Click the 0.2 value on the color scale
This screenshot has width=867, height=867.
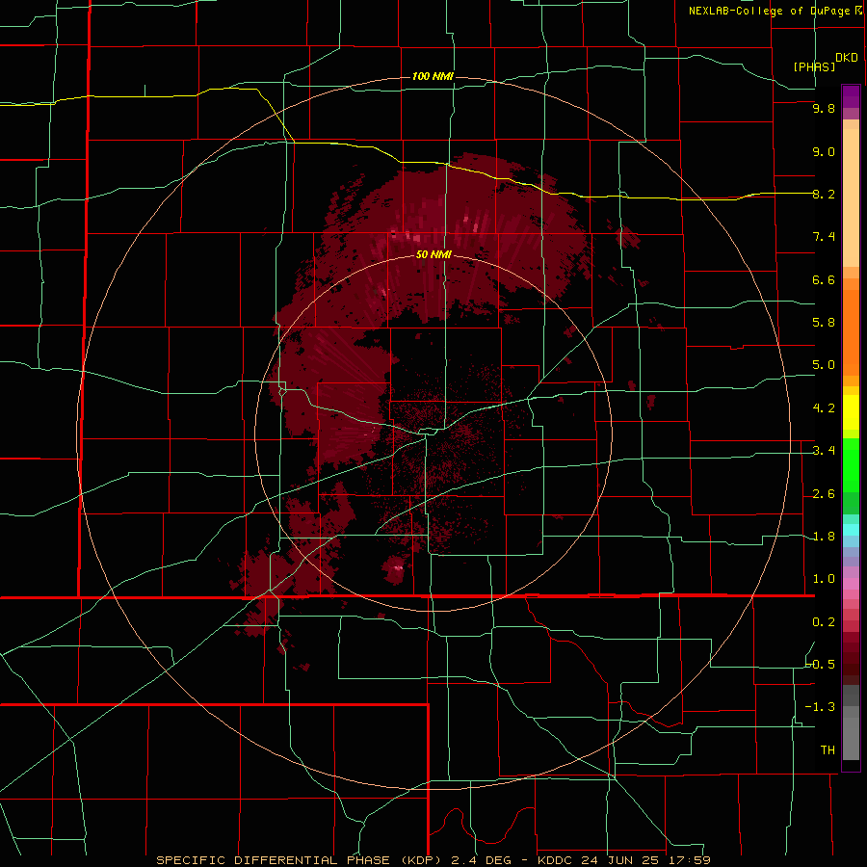(x=824, y=621)
